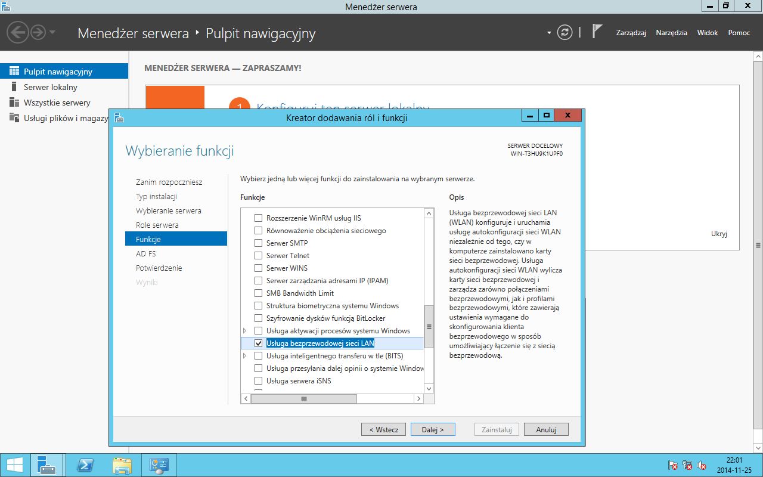Click the taskbar clock showing 22:01
The image size is (763, 477).
coord(734,465)
